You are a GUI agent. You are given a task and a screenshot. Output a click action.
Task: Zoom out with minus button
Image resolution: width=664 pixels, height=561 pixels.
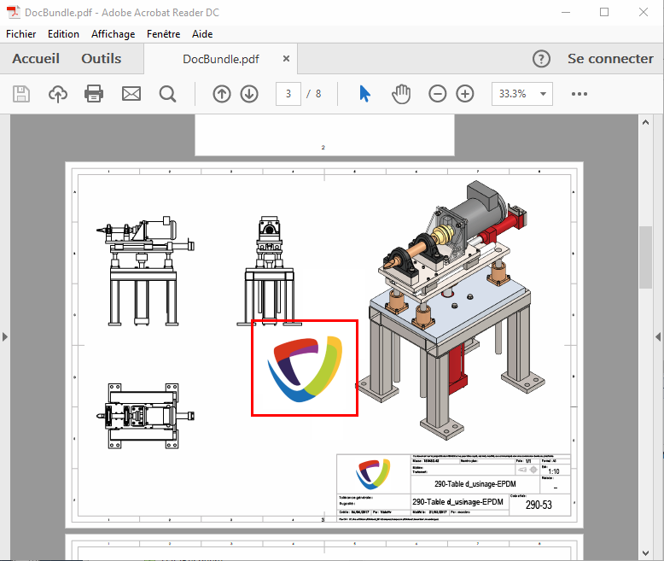(438, 94)
